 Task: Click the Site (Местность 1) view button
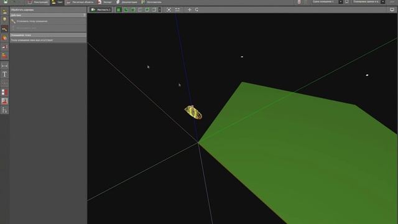pos(101,10)
